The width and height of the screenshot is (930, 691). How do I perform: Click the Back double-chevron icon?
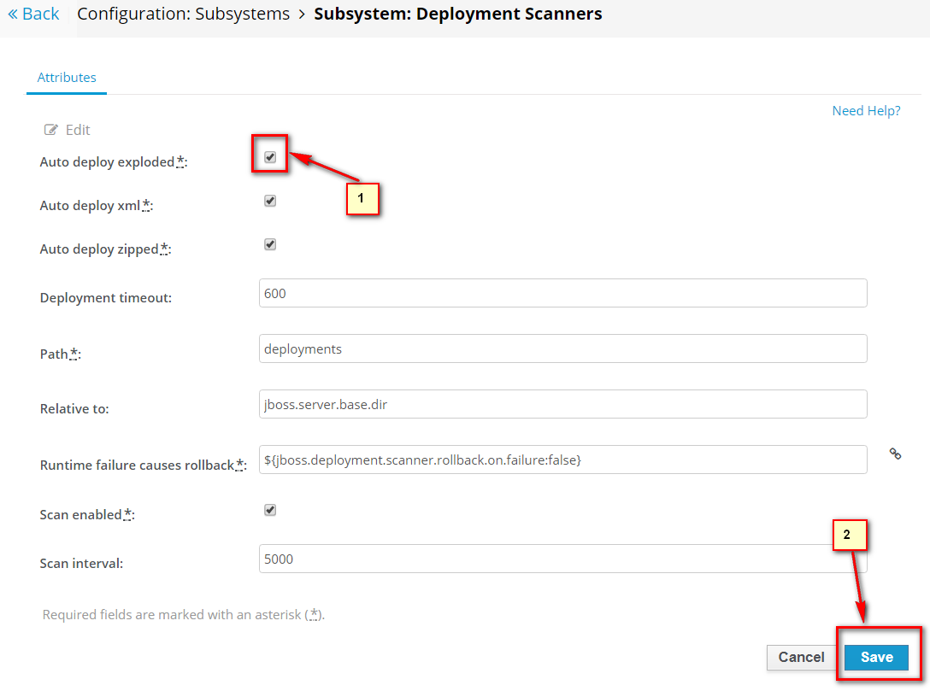click(x=13, y=14)
